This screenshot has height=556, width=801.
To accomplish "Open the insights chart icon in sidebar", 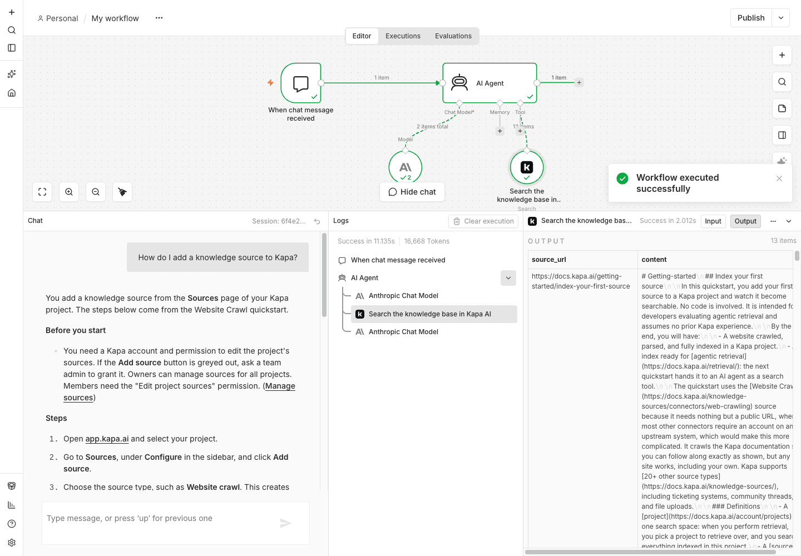I will pyautogui.click(x=12, y=505).
